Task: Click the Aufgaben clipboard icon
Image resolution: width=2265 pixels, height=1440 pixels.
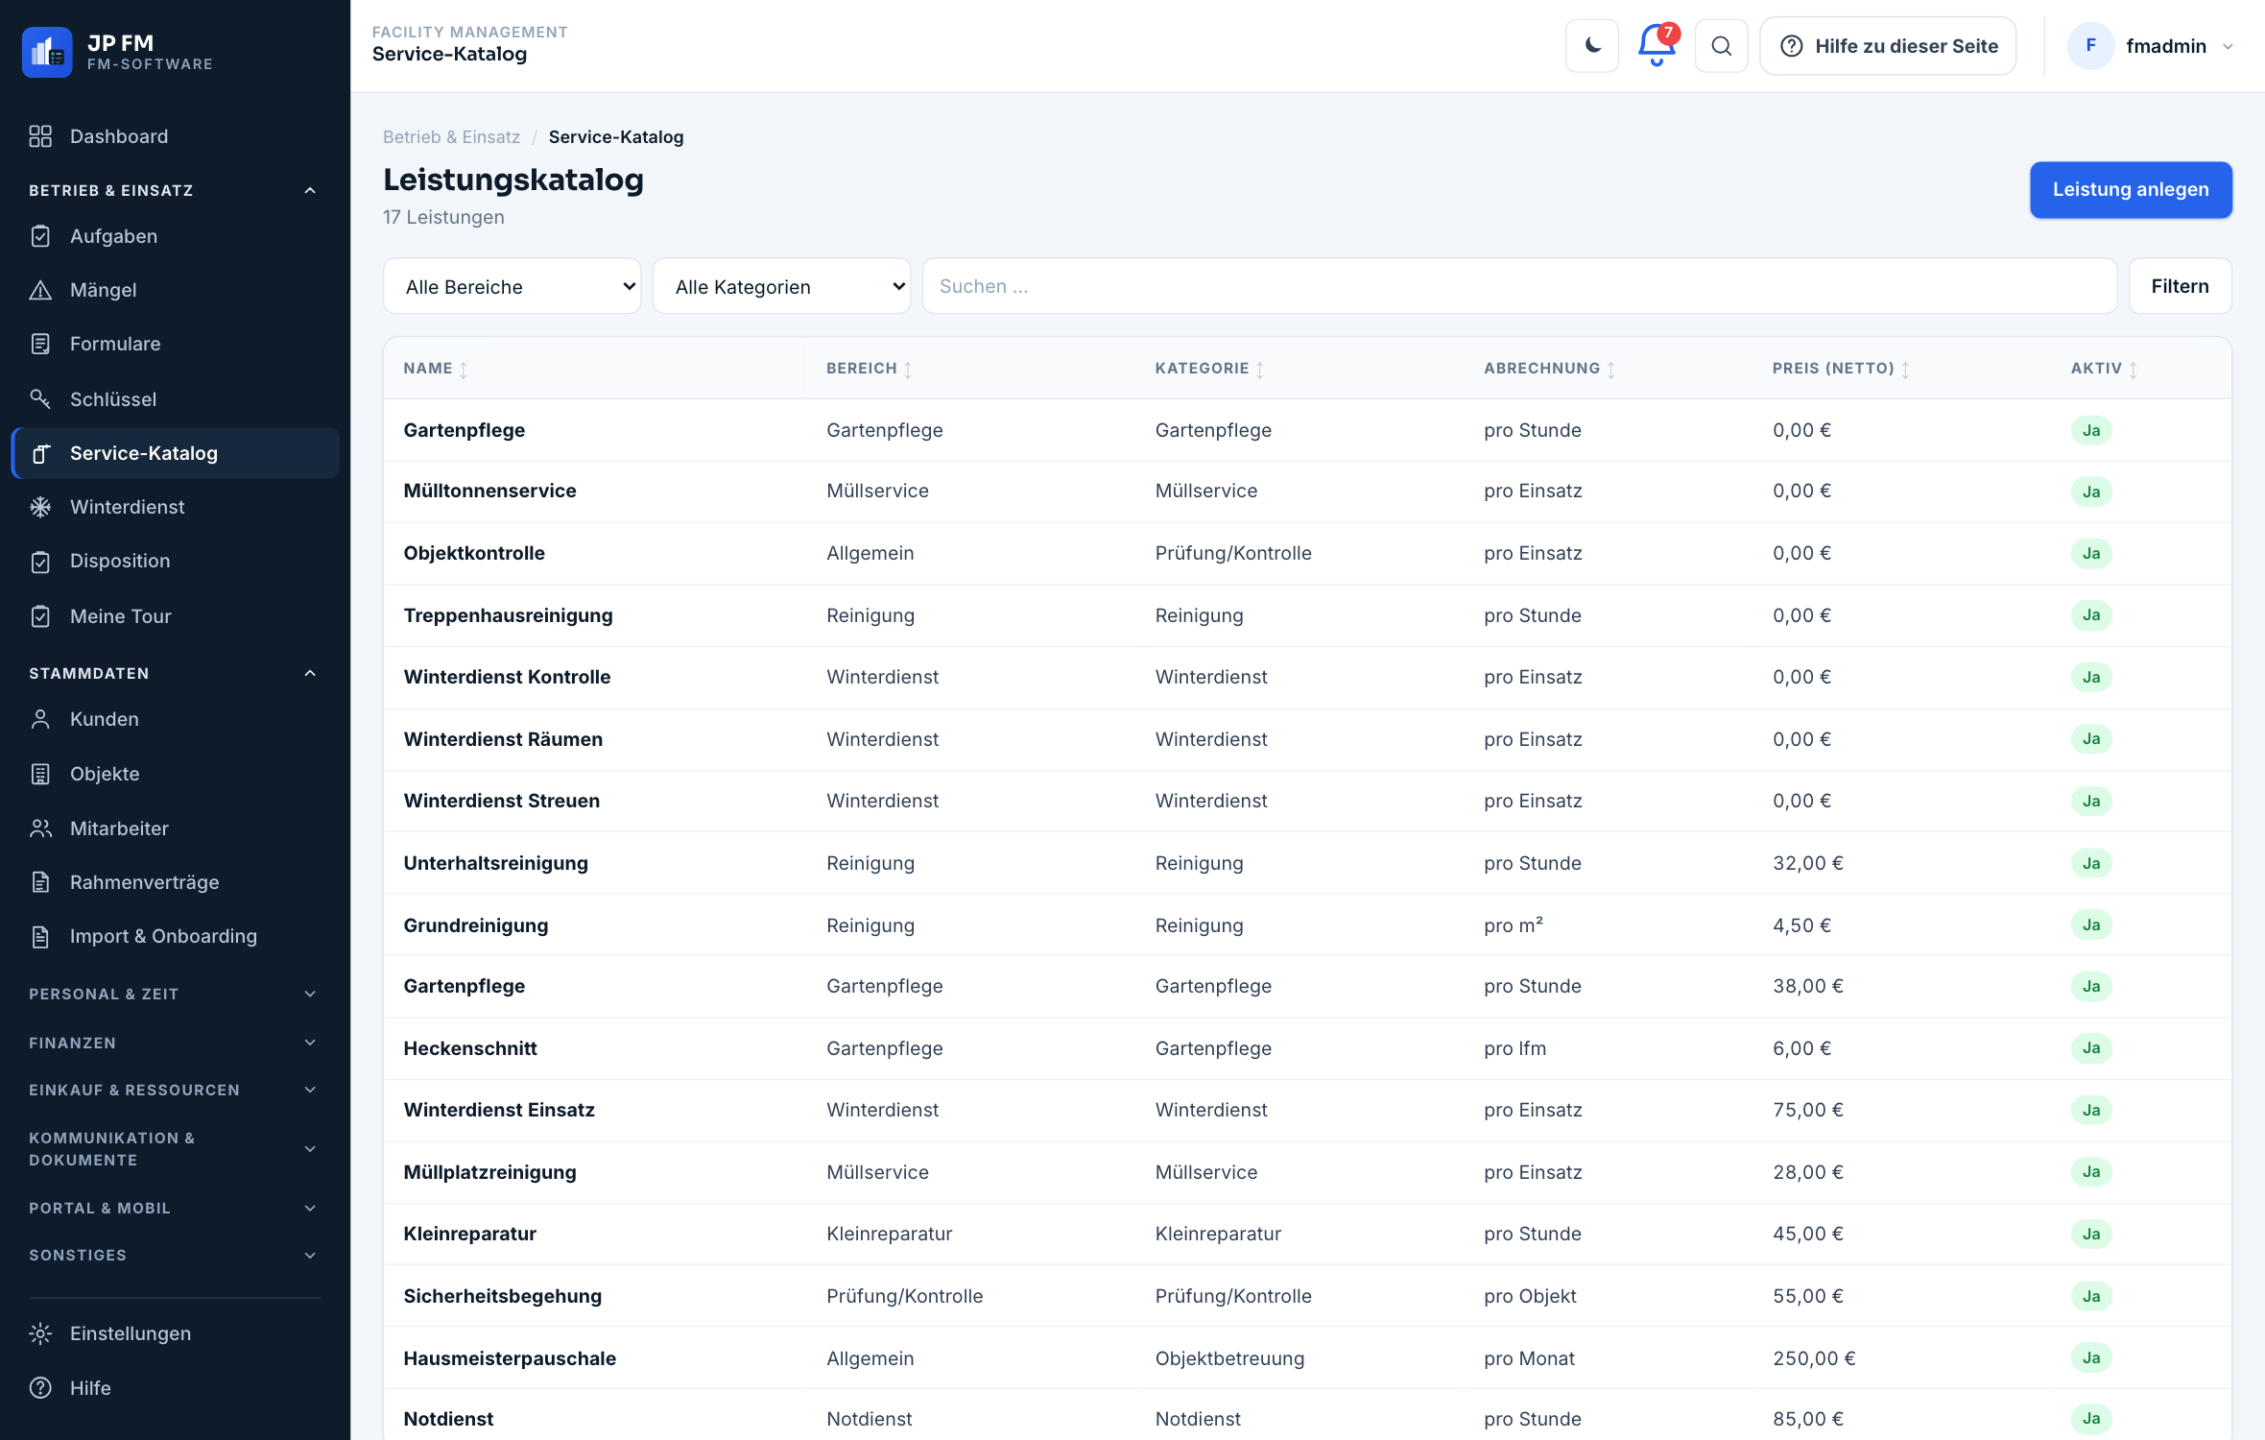Action: tap(40, 236)
